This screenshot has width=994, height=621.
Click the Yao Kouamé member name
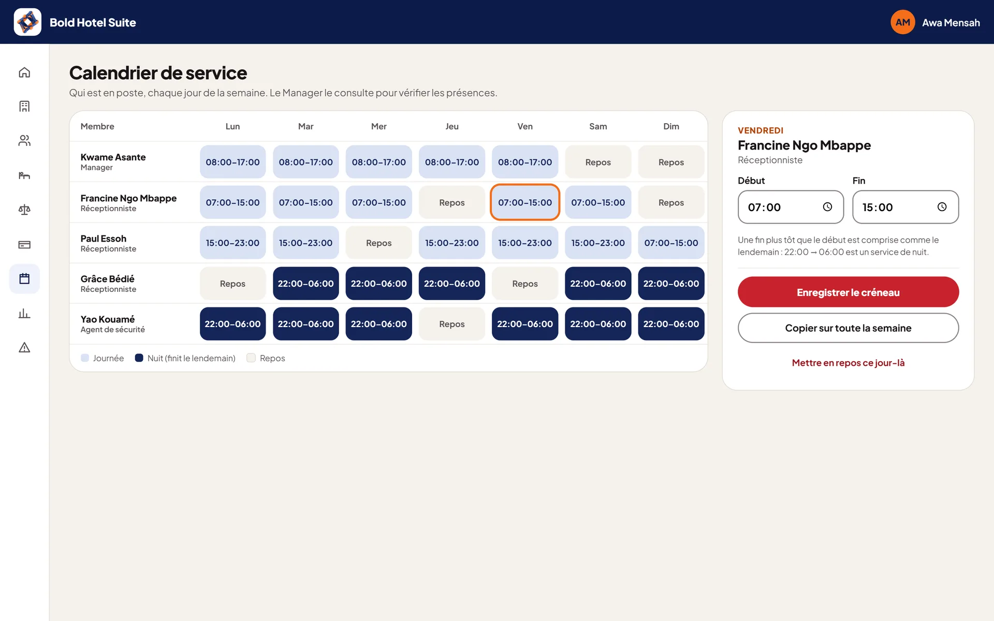(x=107, y=319)
